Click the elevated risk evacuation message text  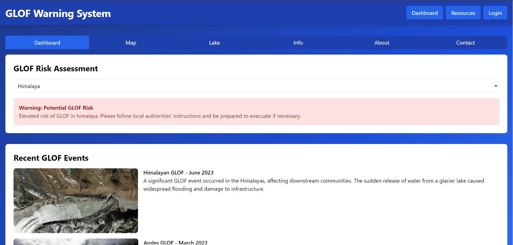160,116
